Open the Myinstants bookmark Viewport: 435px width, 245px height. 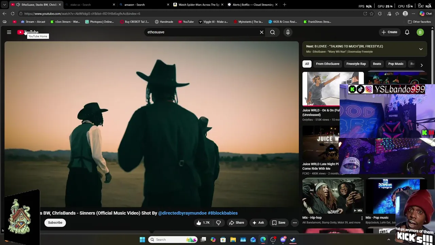[248, 22]
